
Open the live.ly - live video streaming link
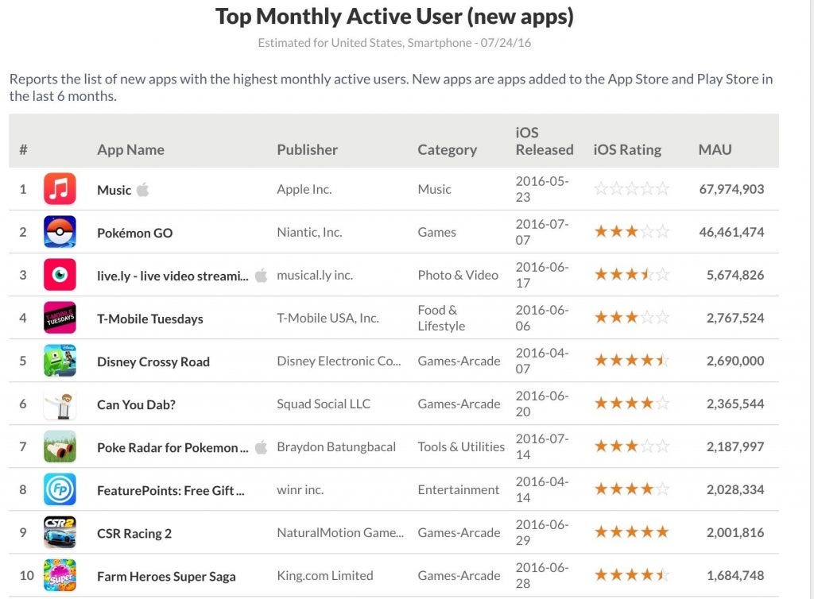tap(172, 276)
